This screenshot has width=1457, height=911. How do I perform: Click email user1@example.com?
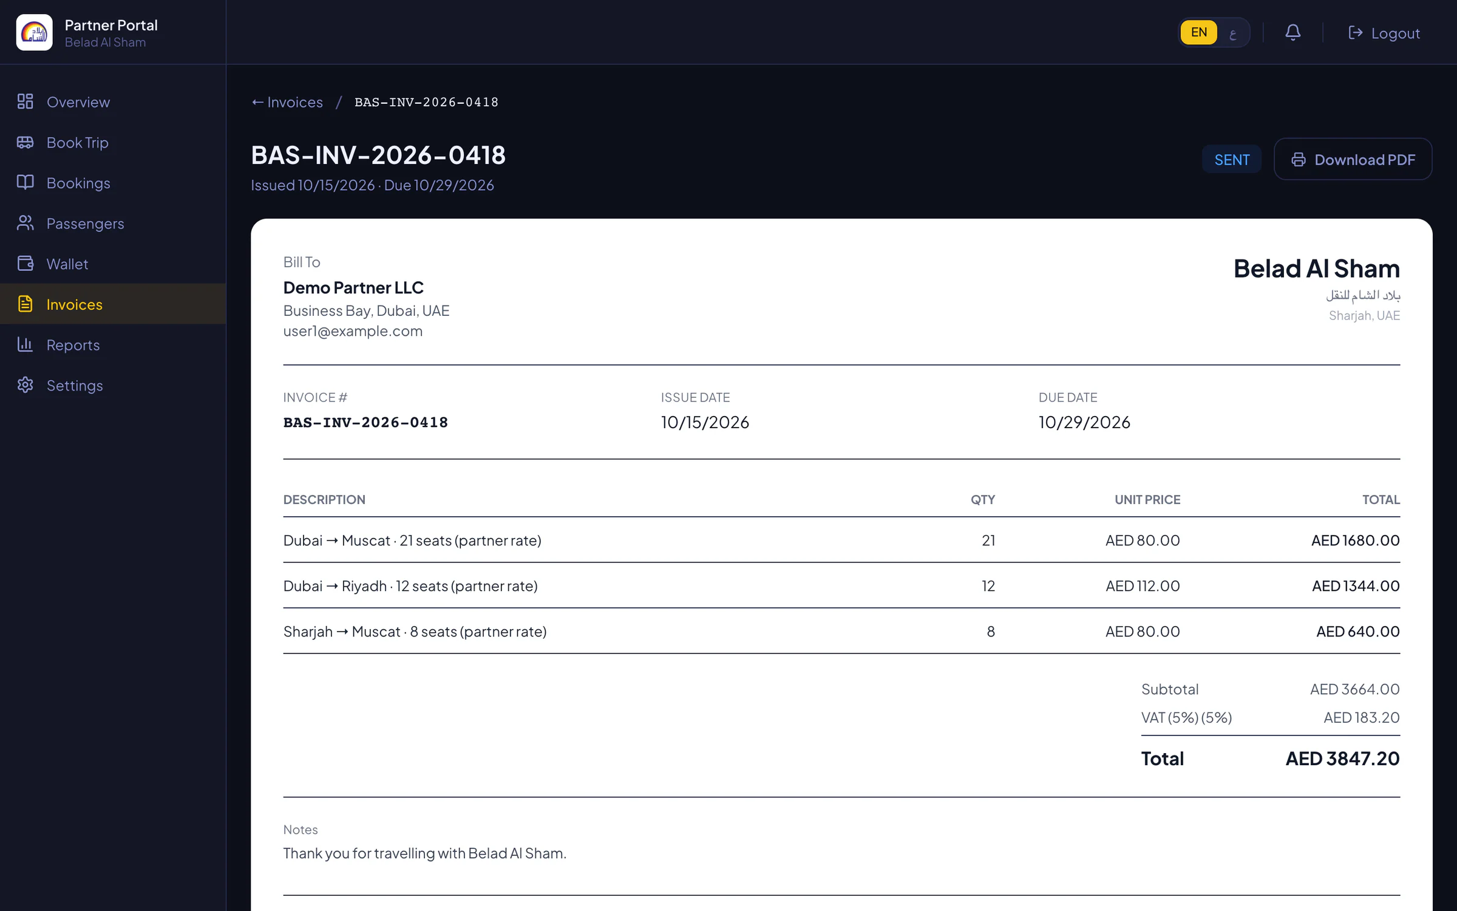tap(353, 331)
